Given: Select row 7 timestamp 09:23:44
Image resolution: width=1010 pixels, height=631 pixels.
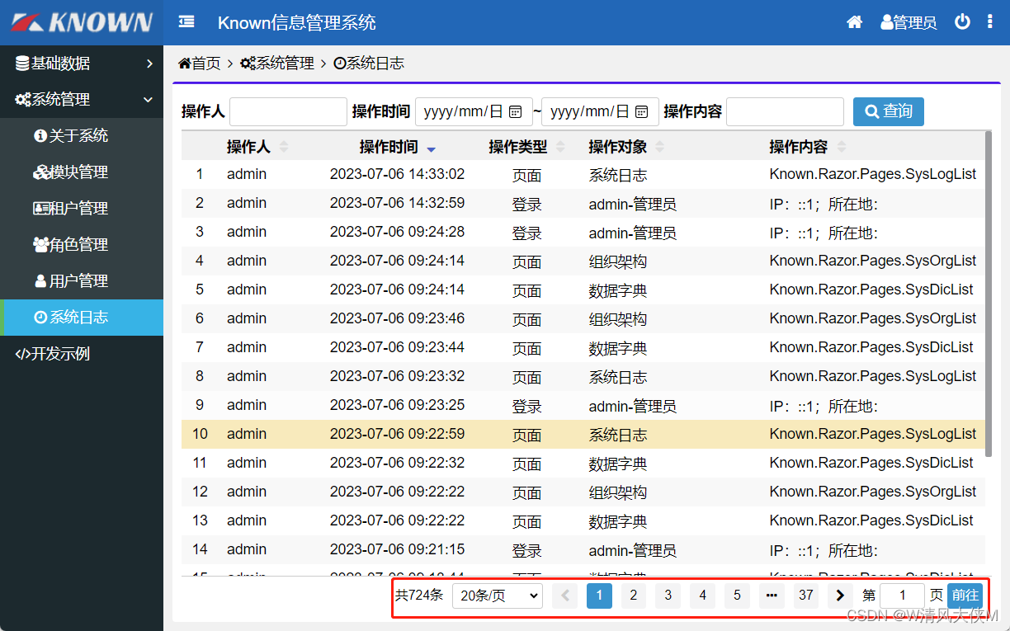Looking at the screenshot, I should coord(397,347).
